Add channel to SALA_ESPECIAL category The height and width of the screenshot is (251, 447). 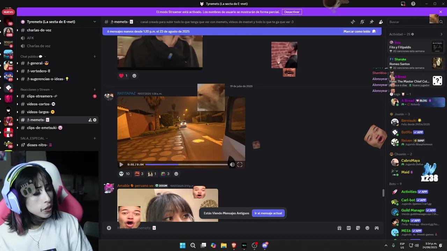(x=95, y=138)
